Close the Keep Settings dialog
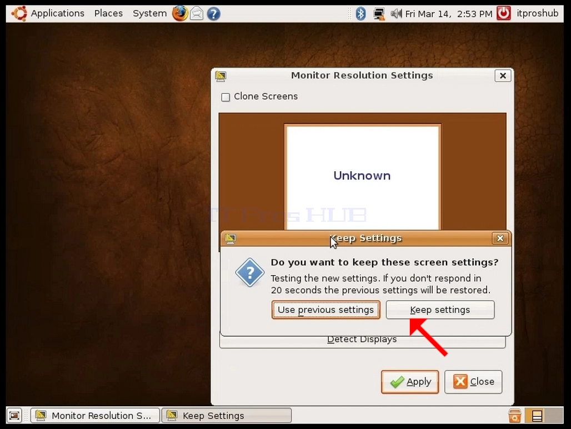Screen dimensions: 571x429 click(x=500, y=238)
